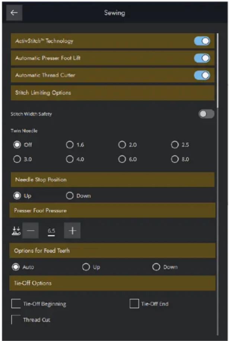Click the presser foot pressure icon

pyautogui.click(x=16, y=231)
